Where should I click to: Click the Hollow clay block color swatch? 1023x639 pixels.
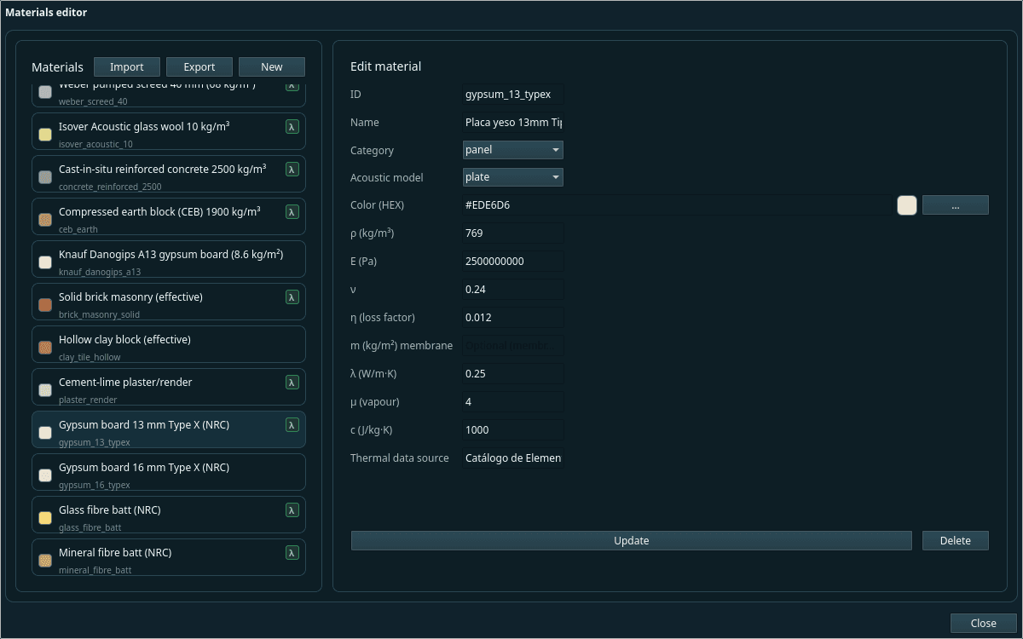(45, 348)
